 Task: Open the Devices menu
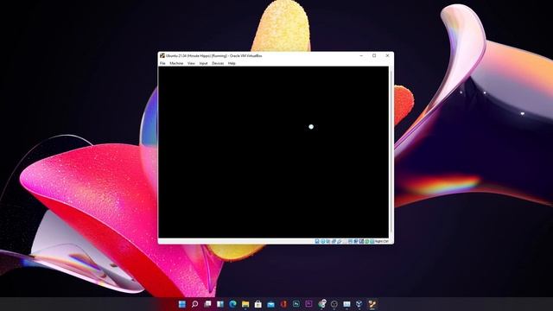(x=218, y=63)
